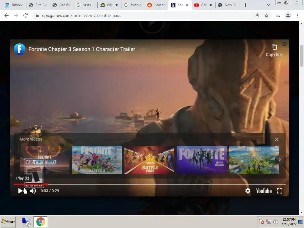The width and height of the screenshot is (304, 228).
Task: Go forward in browser history
Action: pyautogui.click(x=16, y=15)
